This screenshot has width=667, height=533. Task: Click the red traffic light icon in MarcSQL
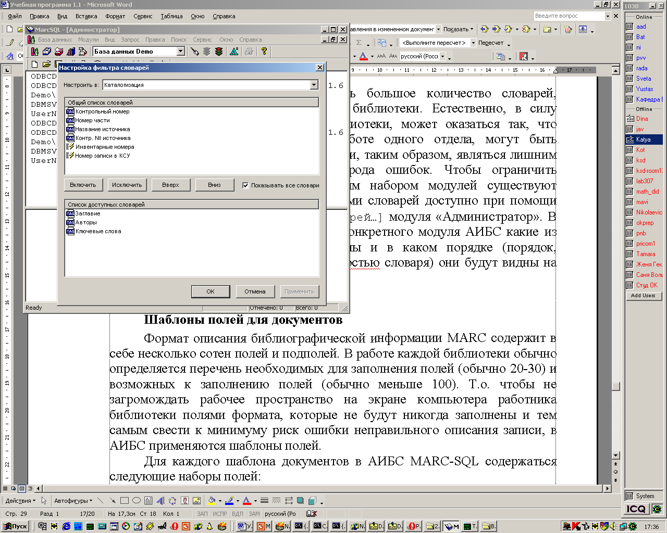click(218, 51)
